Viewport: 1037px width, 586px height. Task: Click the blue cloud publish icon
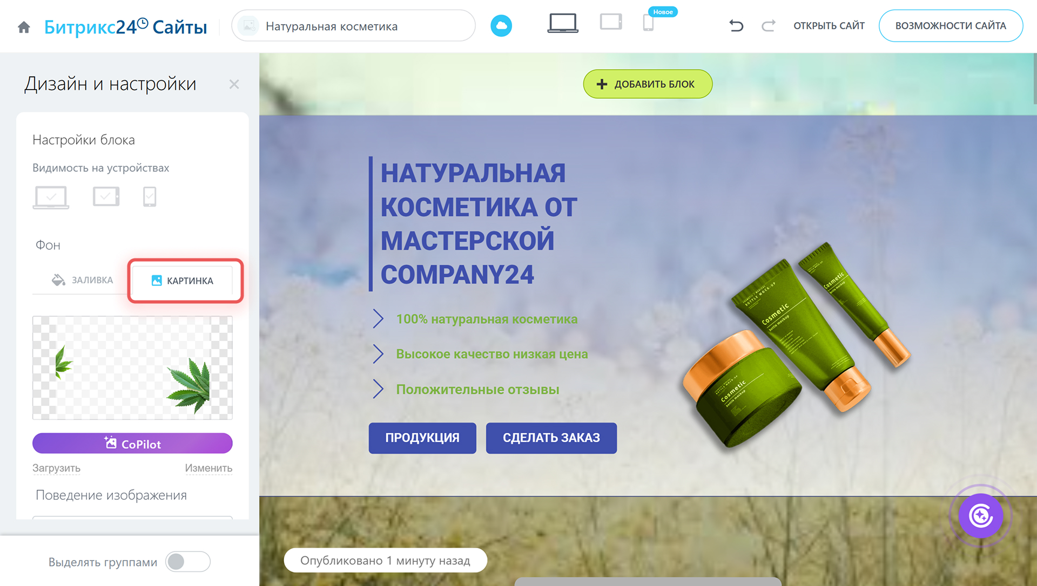pyautogui.click(x=501, y=26)
